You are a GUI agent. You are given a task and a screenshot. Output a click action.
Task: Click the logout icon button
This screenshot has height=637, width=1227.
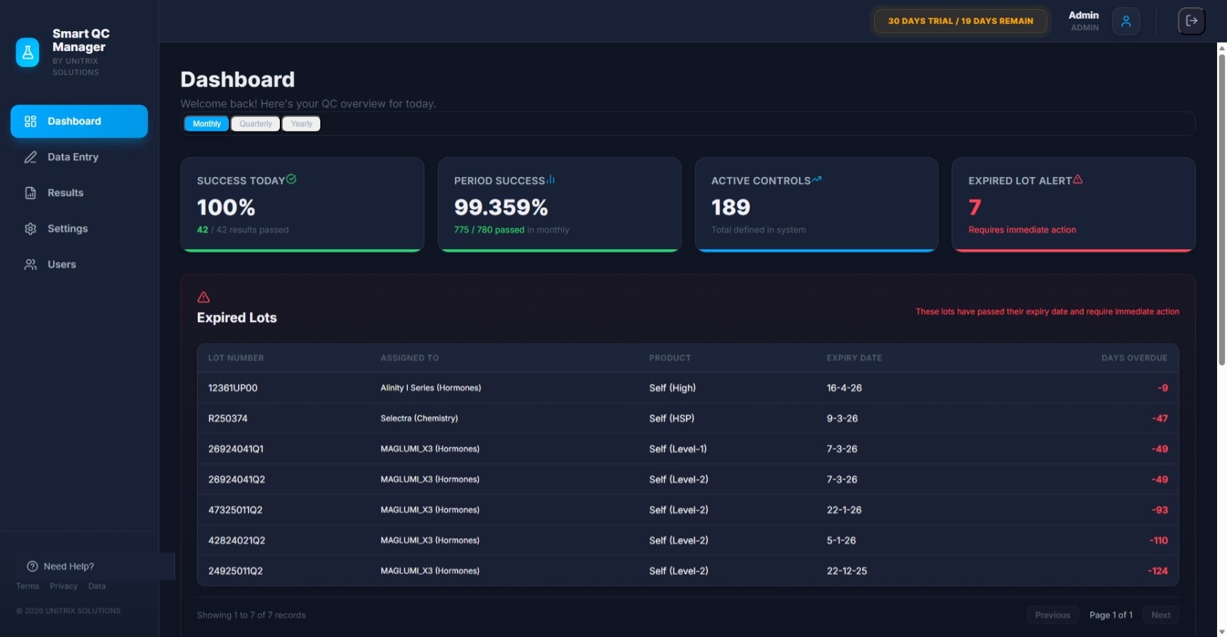tap(1192, 21)
